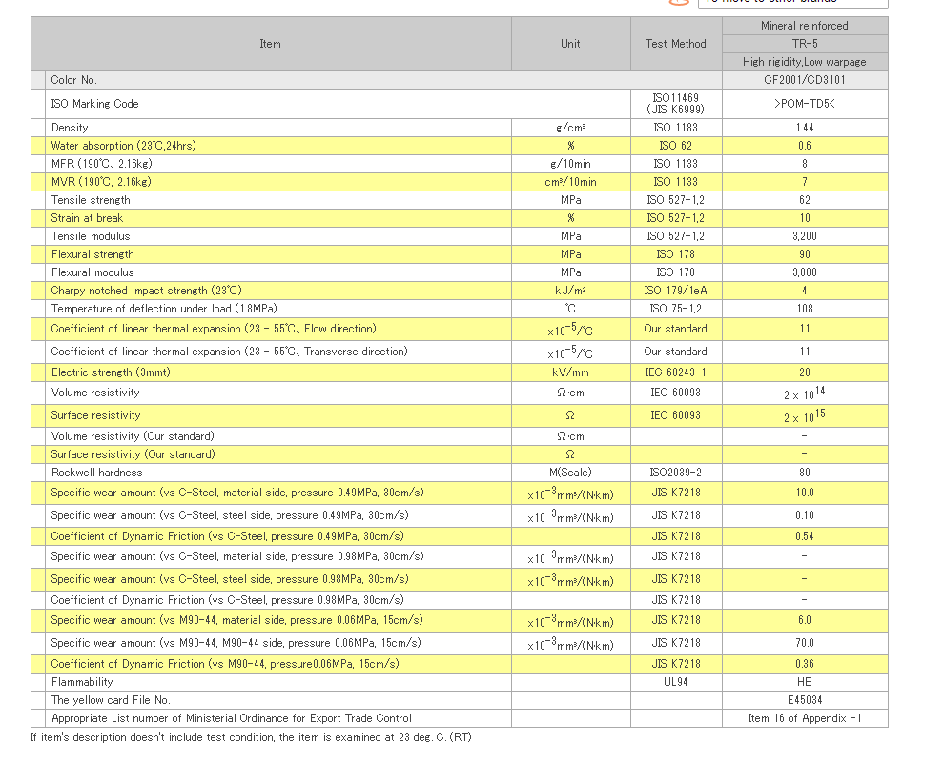Click the "CF2001/CD3101" color value
944x765 pixels.
pos(805,80)
